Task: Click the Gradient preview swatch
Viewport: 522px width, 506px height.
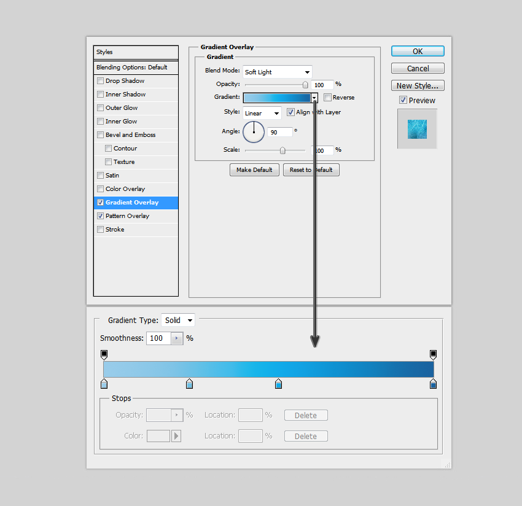Action: coord(277,98)
